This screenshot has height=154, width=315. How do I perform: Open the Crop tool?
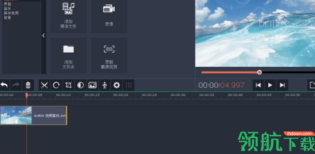point(68,85)
